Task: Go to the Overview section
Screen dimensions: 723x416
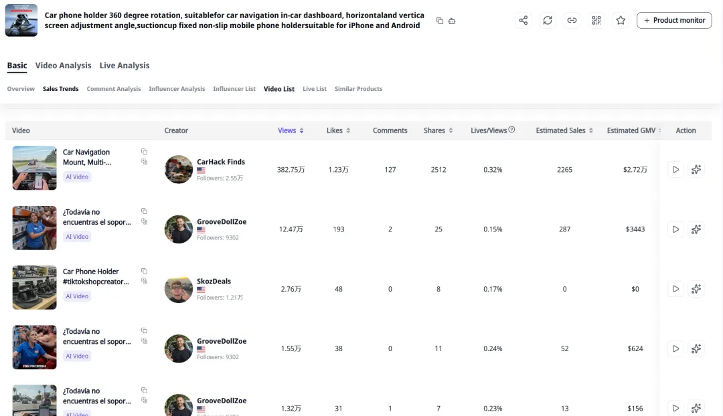Action: 21,89
